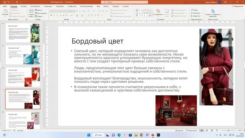245x138 pixels.
Task: Switch to Normal view icon in status bar
Action: click(202, 130)
